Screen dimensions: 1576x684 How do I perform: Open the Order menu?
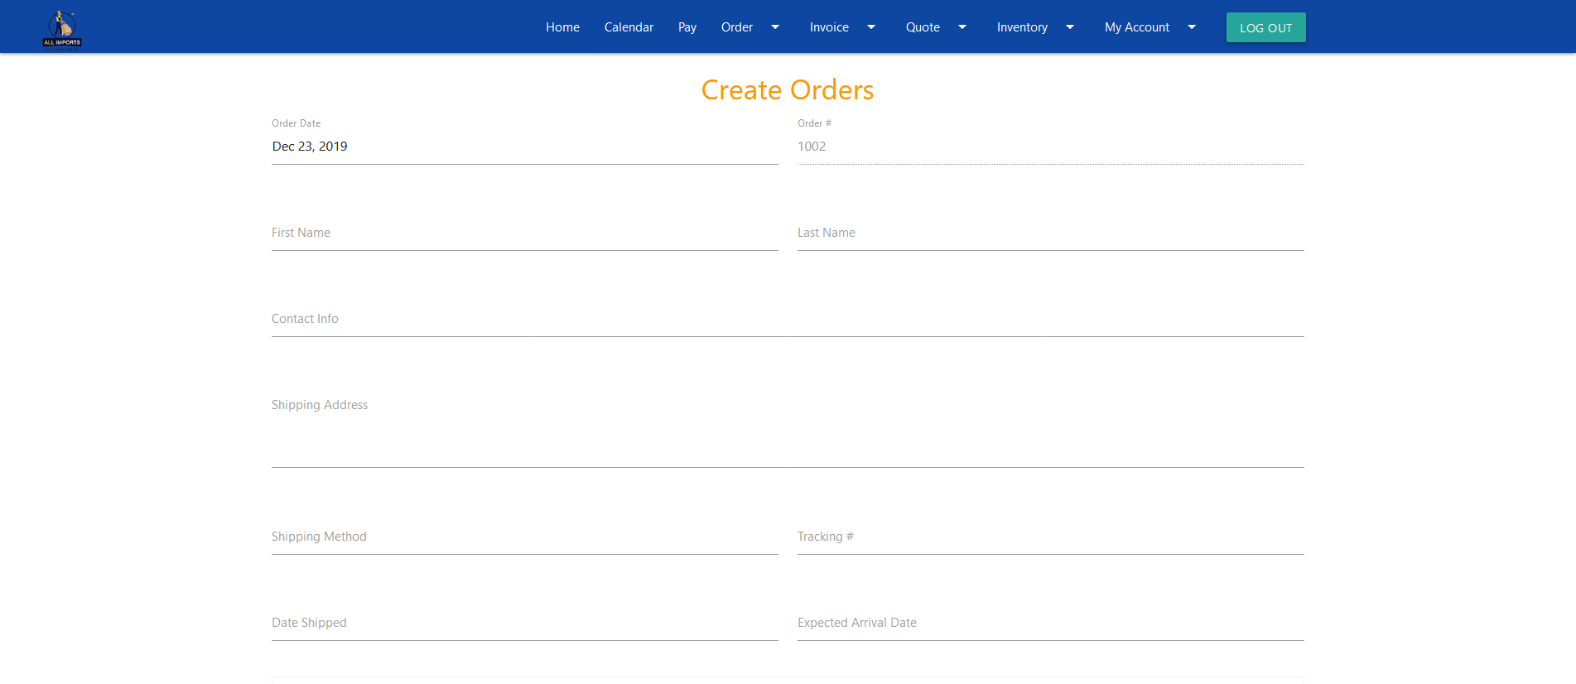coord(737,27)
